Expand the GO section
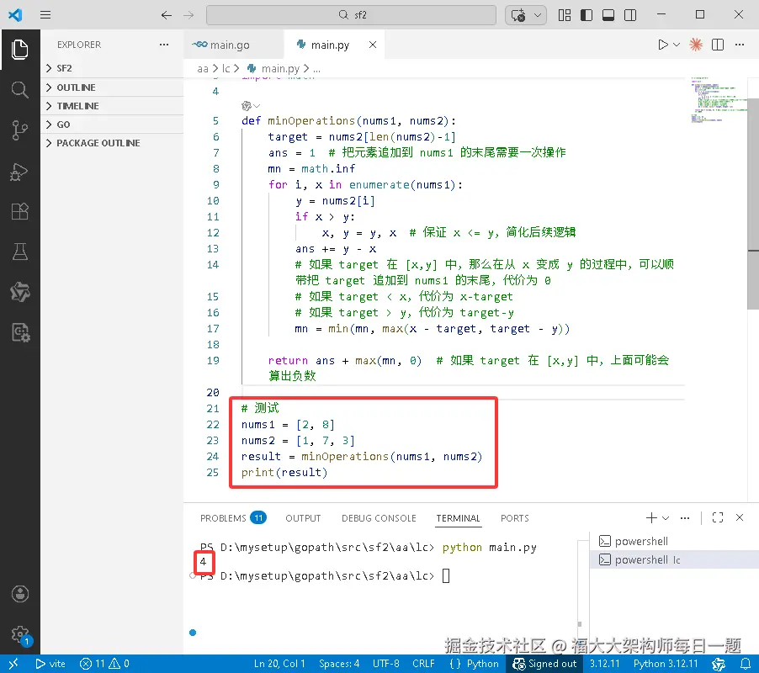Viewport: 759px width, 673px height. (x=112, y=125)
